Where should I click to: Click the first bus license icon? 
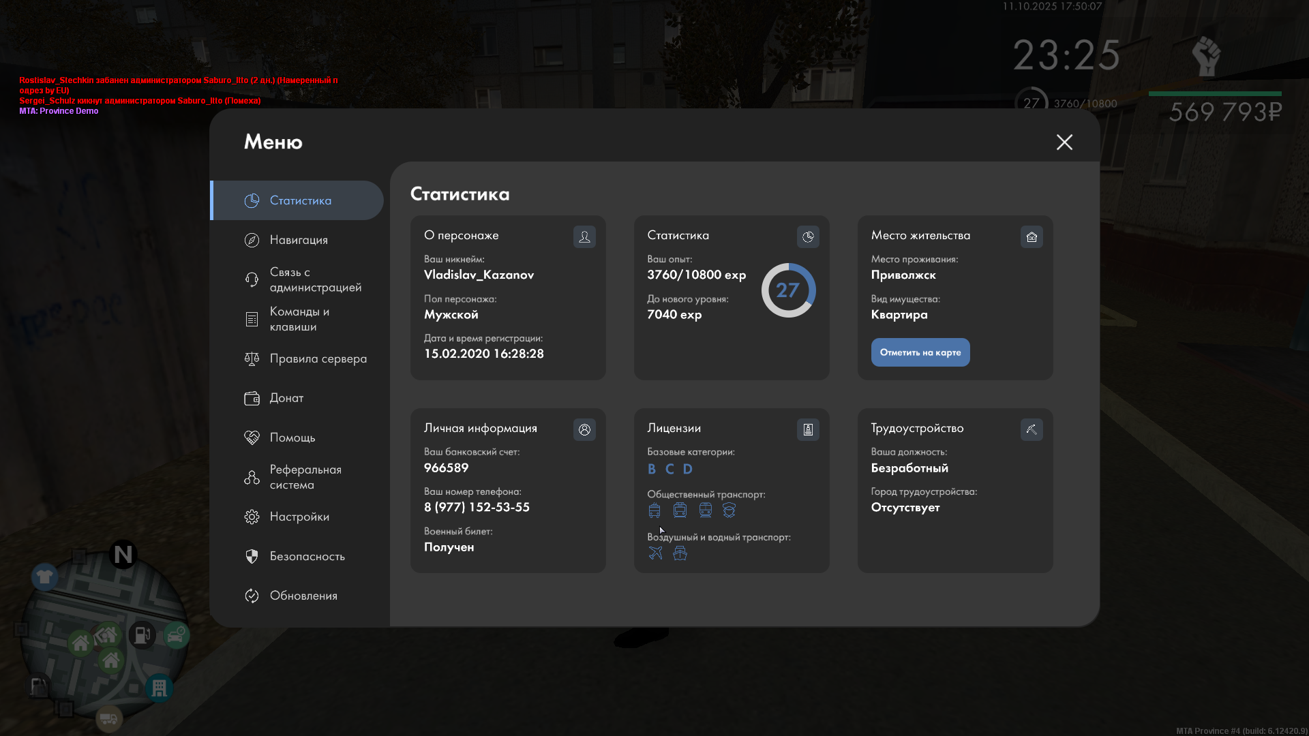[x=654, y=510]
